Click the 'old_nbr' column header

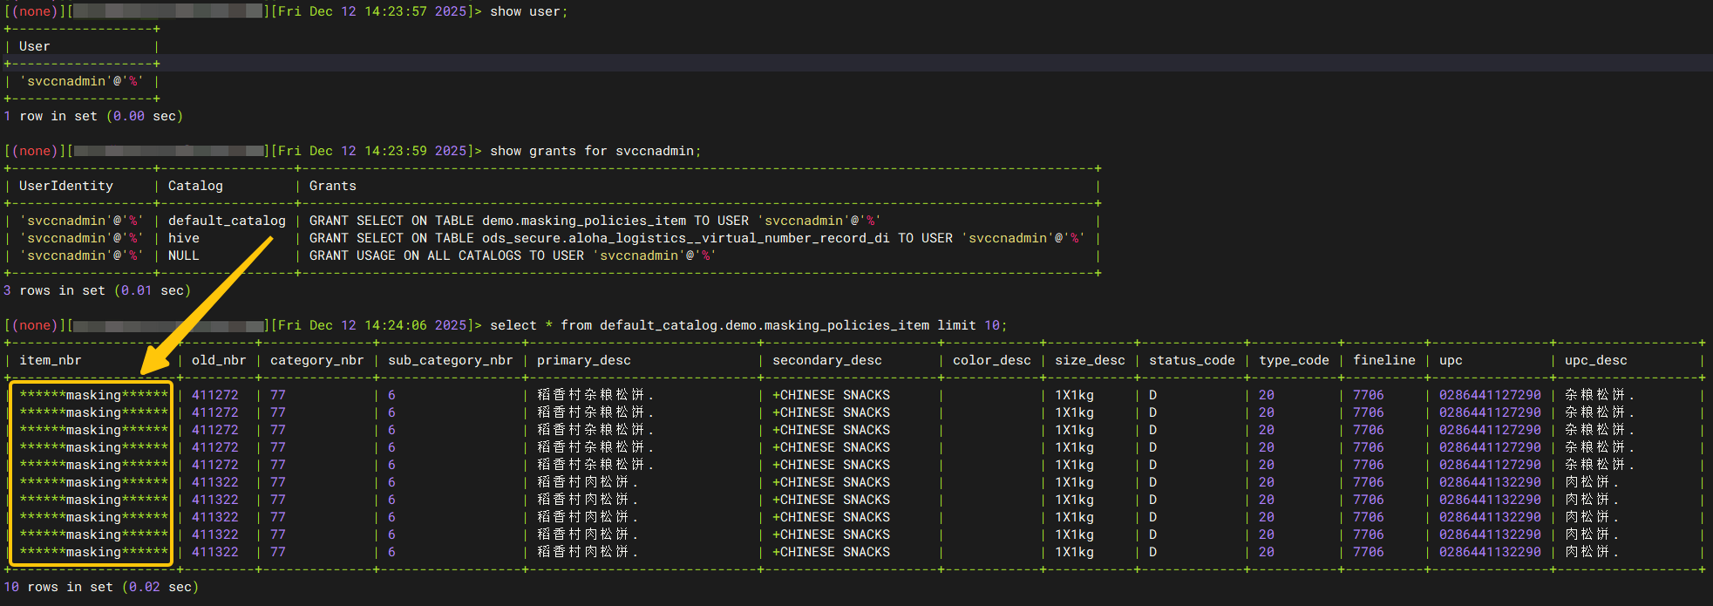(x=219, y=360)
